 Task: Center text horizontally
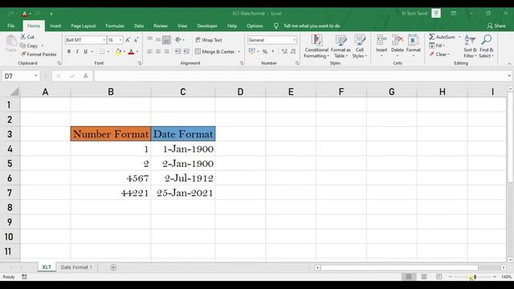(158, 51)
